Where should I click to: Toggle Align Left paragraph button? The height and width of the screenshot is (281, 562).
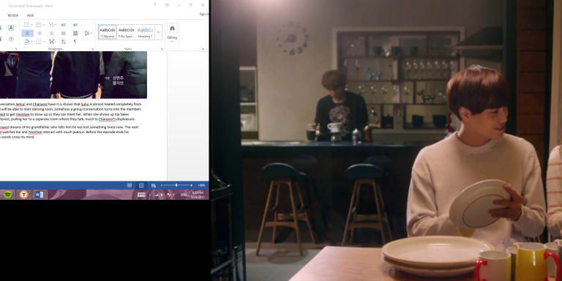pos(28,34)
